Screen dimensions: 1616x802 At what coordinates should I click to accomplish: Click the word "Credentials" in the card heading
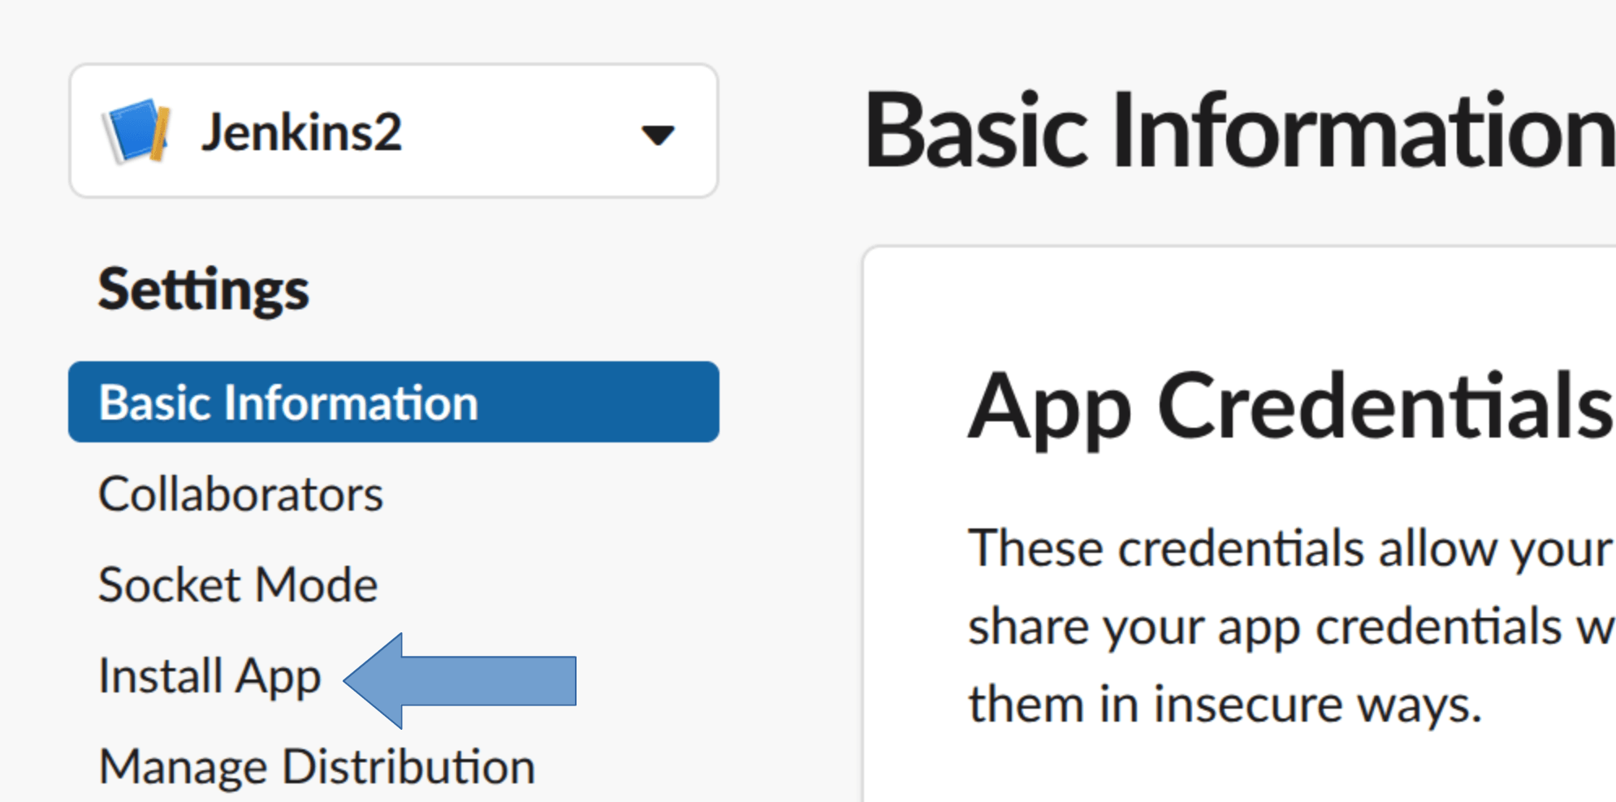click(x=1385, y=406)
